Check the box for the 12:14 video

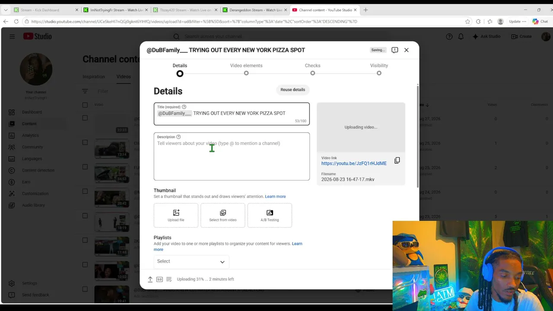point(85,143)
